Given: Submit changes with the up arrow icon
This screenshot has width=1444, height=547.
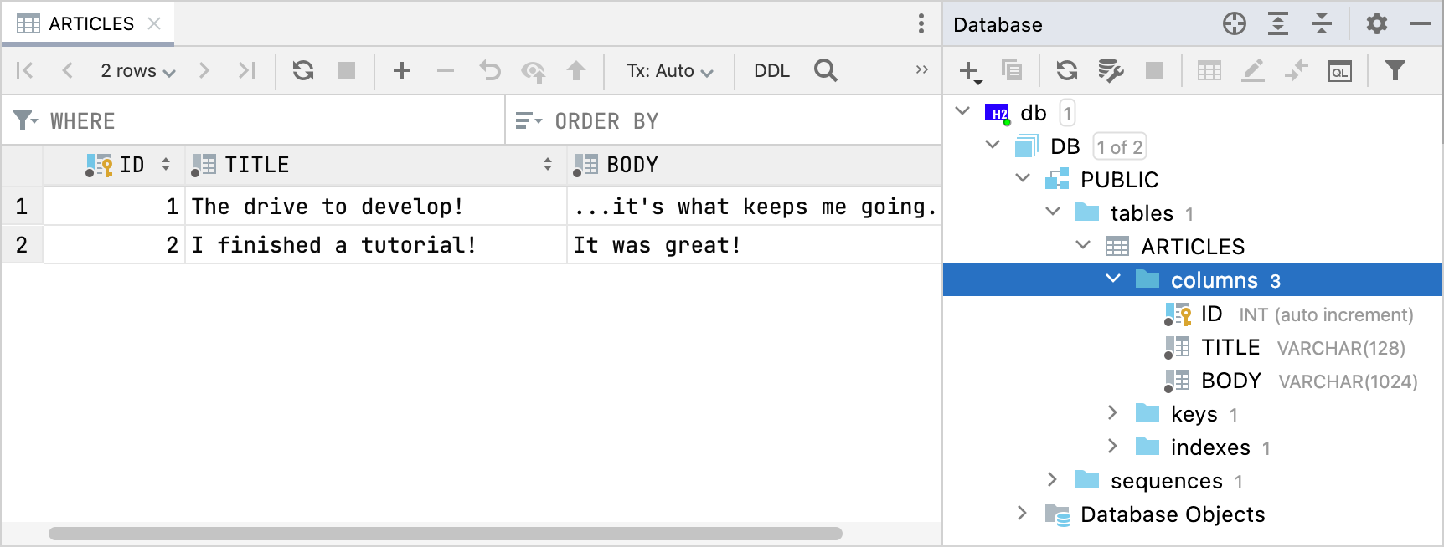Looking at the screenshot, I should click(576, 70).
